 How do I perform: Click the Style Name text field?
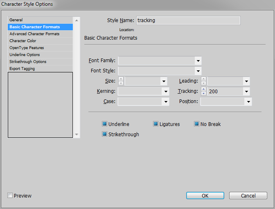188,20
